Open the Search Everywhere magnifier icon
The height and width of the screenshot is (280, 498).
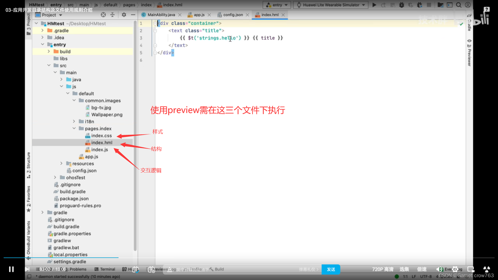pos(459,5)
